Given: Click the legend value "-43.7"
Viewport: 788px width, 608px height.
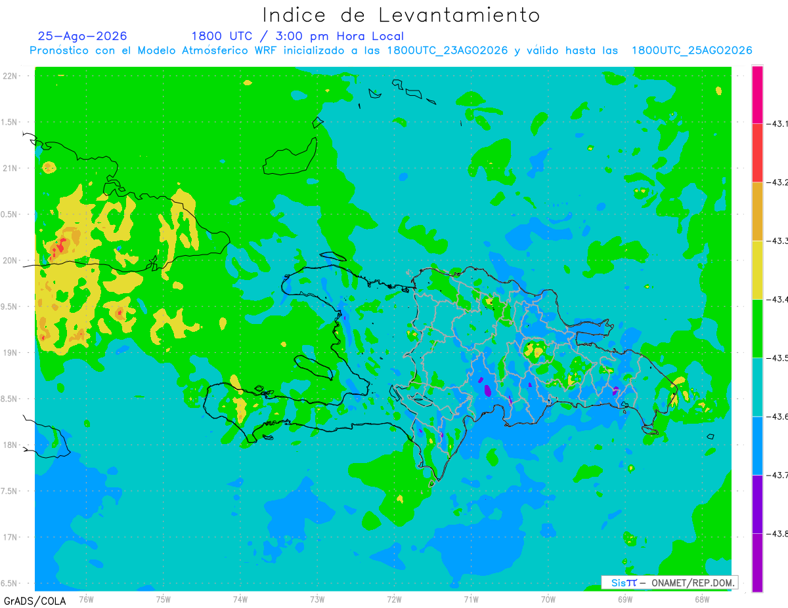Looking at the screenshot, I should [777, 475].
